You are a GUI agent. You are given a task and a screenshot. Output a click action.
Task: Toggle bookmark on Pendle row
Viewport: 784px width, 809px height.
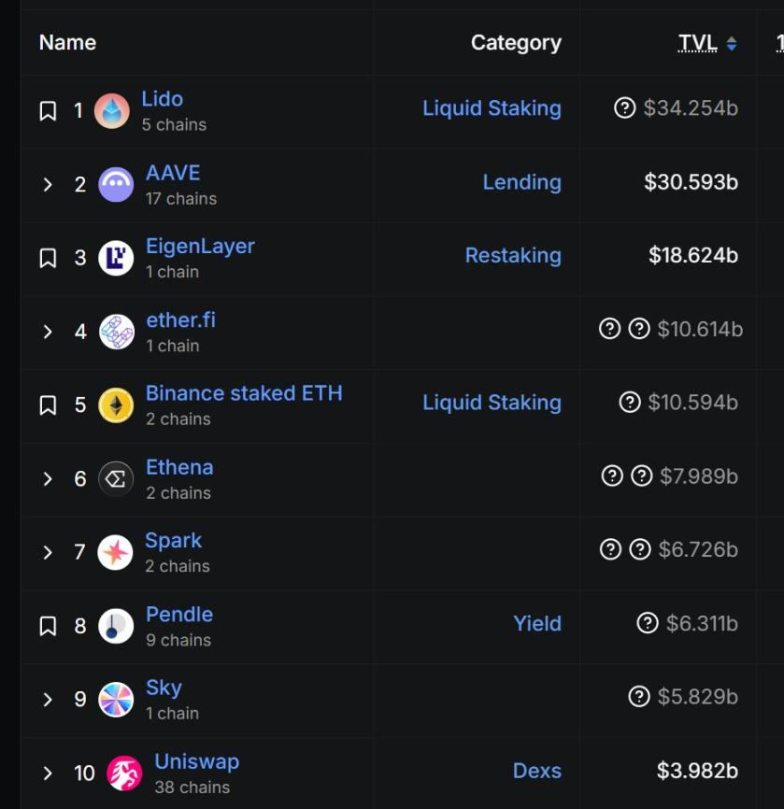point(48,626)
